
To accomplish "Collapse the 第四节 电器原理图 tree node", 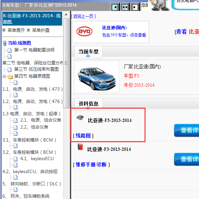I will (4, 76).
